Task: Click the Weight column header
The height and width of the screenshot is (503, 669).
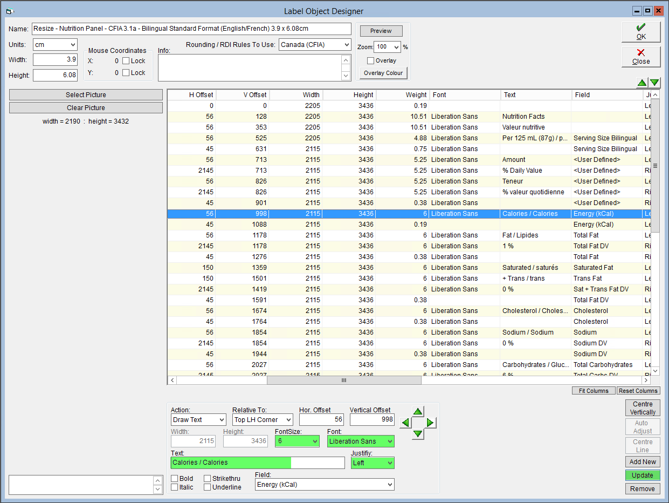Action: point(403,95)
